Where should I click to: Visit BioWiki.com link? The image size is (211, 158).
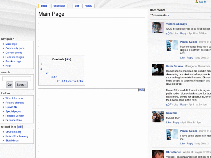(x=12, y=141)
